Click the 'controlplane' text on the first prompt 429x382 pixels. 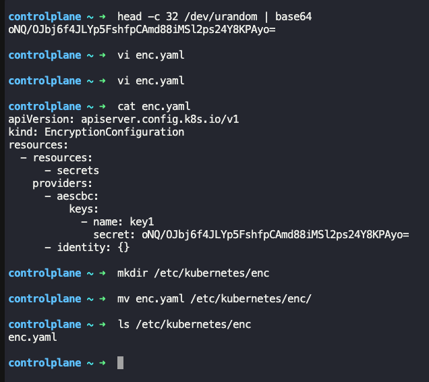coord(45,17)
